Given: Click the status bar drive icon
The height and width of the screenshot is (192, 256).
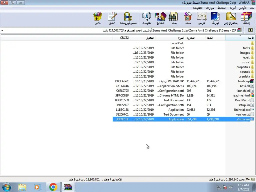Looking at the screenshot, I should 253,179.
